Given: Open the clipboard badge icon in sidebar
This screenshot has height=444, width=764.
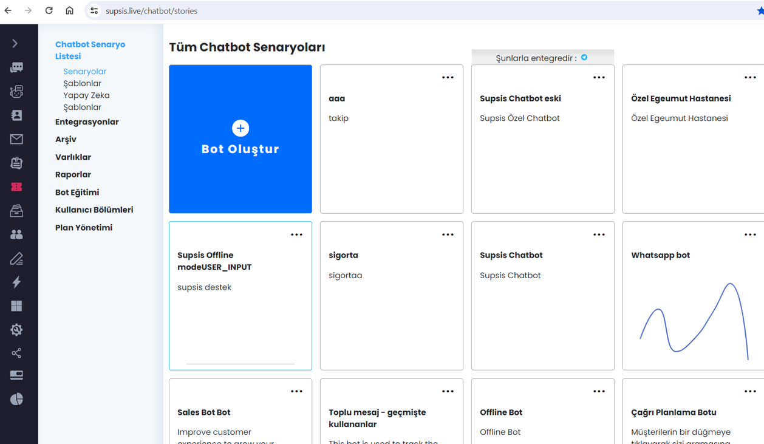Looking at the screenshot, I should pos(16,163).
